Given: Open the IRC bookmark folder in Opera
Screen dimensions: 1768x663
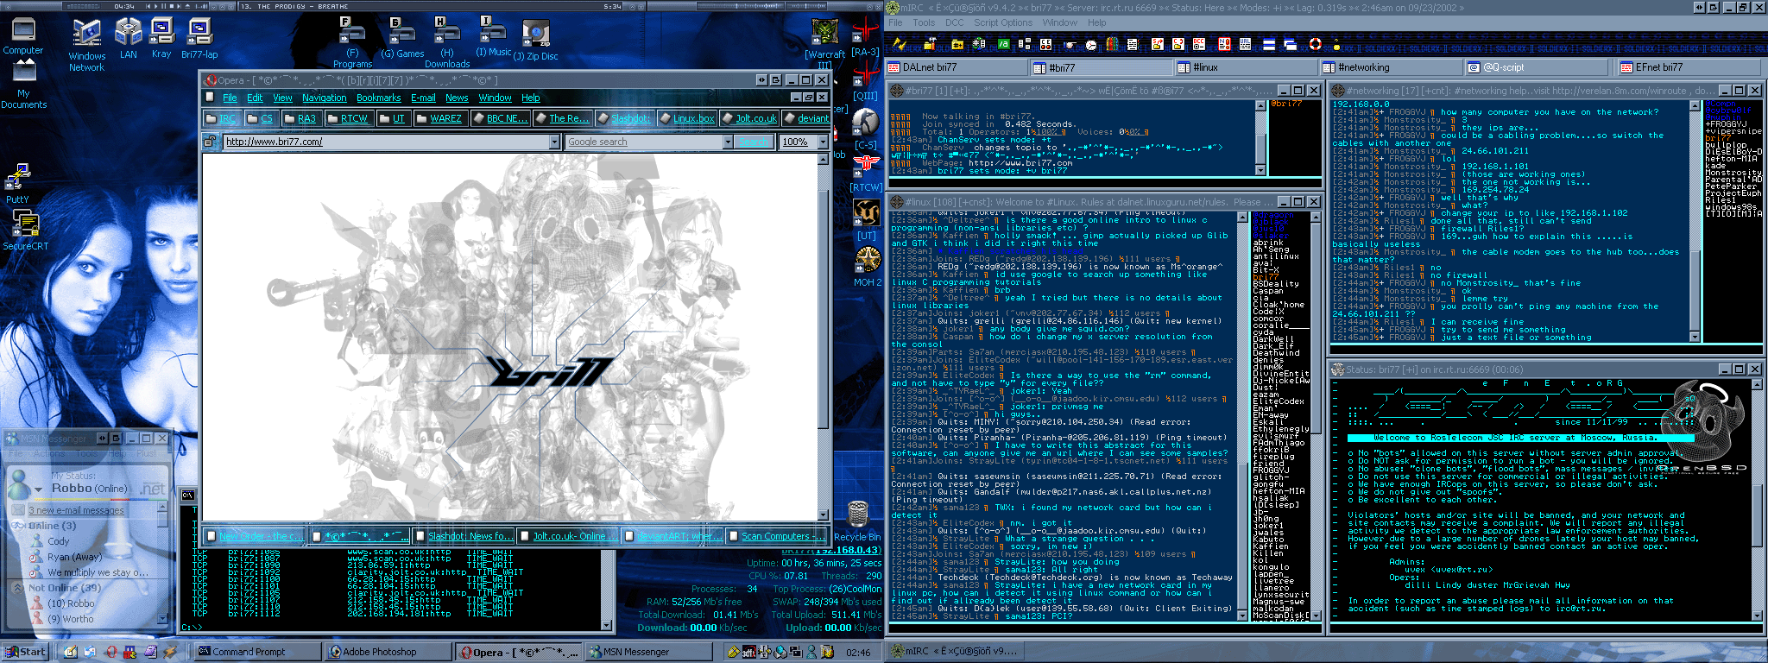Looking at the screenshot, I should tap(221, 118).
